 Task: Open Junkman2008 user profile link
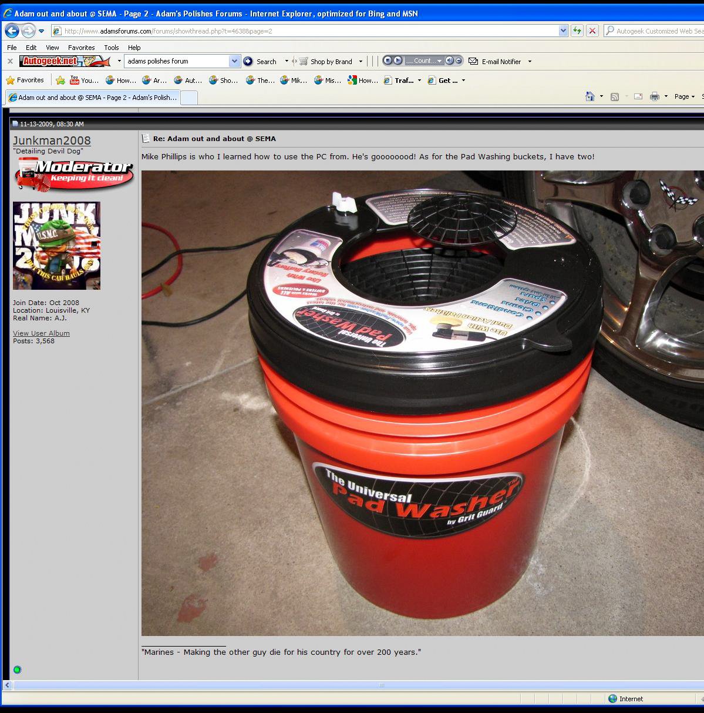52,140
